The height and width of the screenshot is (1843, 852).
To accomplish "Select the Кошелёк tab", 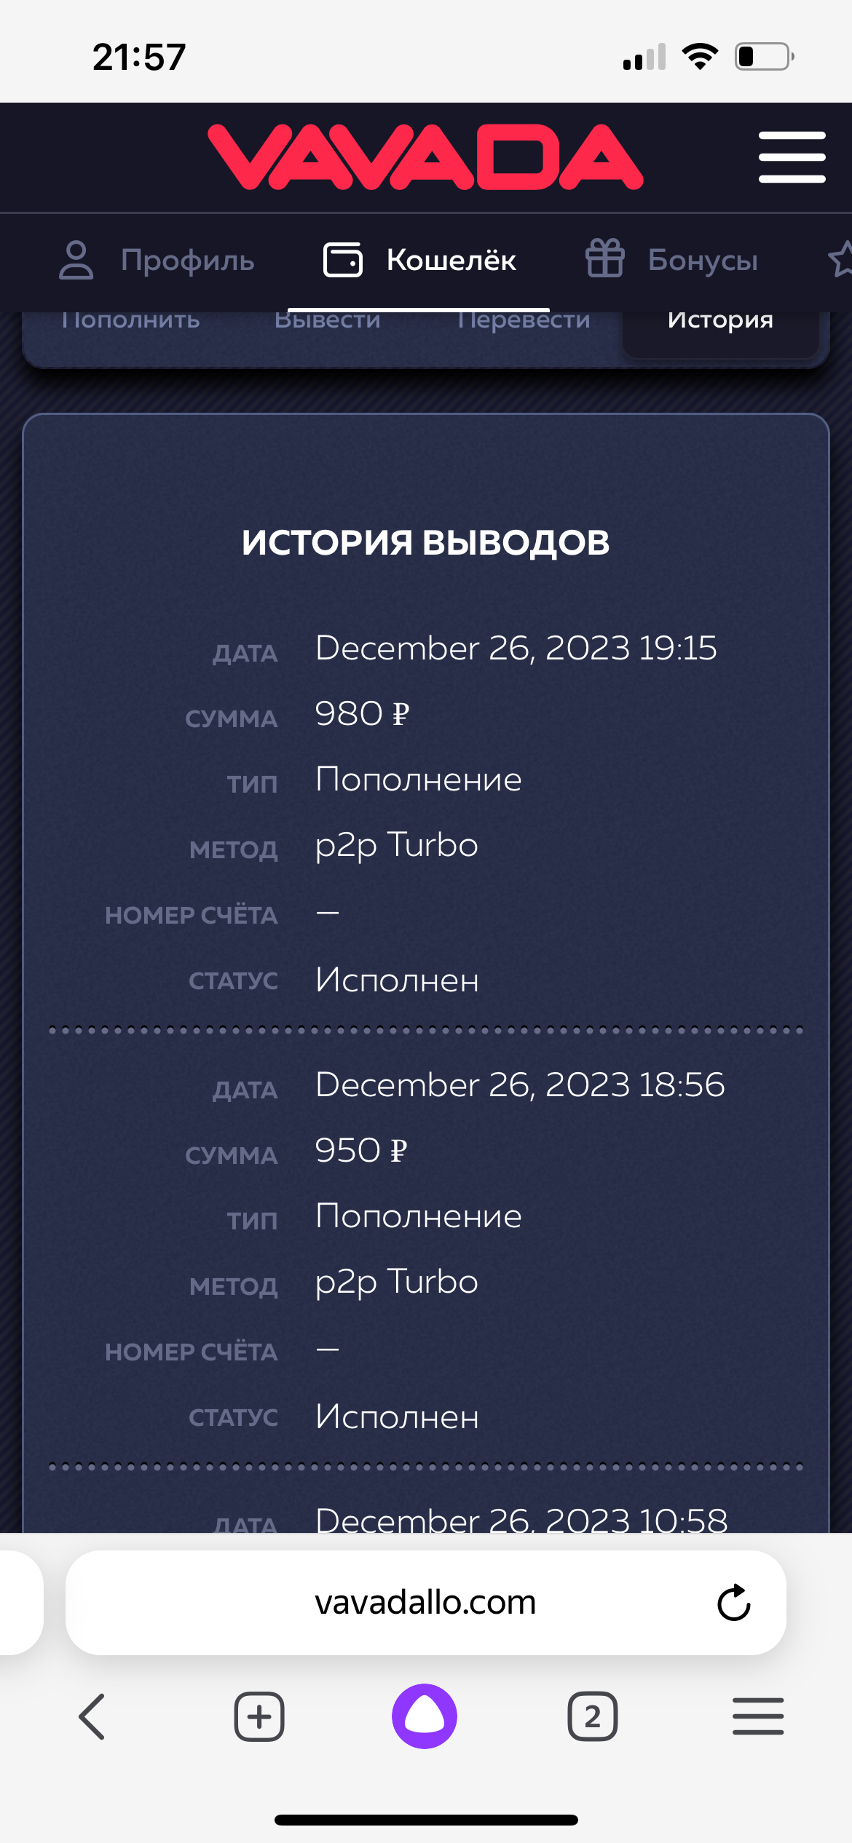I will [451, 260].
